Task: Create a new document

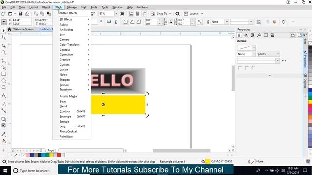Action: [3, 14]
